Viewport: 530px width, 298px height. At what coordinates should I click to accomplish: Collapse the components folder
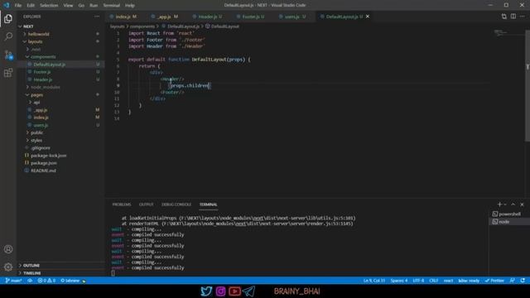(43, 57)
